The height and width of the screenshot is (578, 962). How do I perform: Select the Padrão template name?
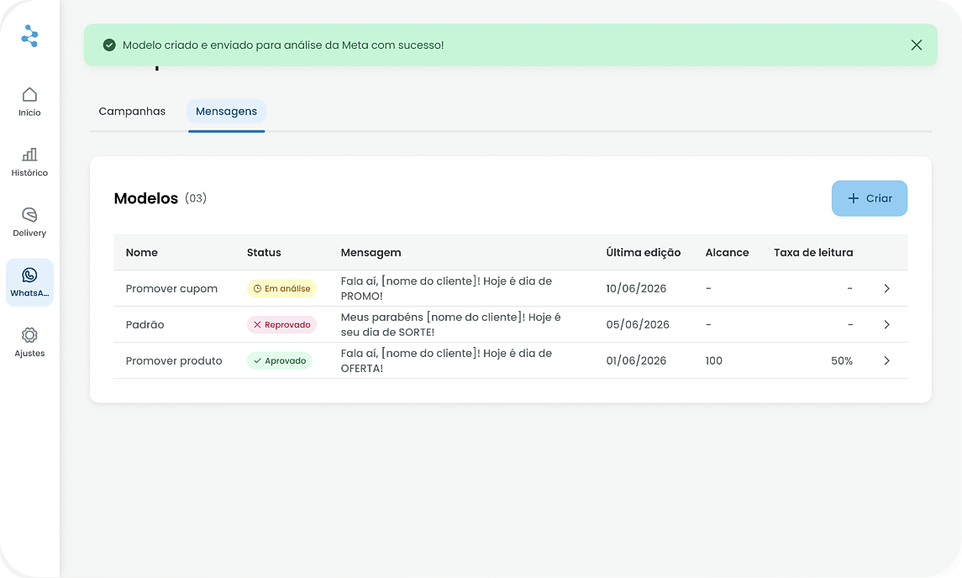tap(145, 324)
